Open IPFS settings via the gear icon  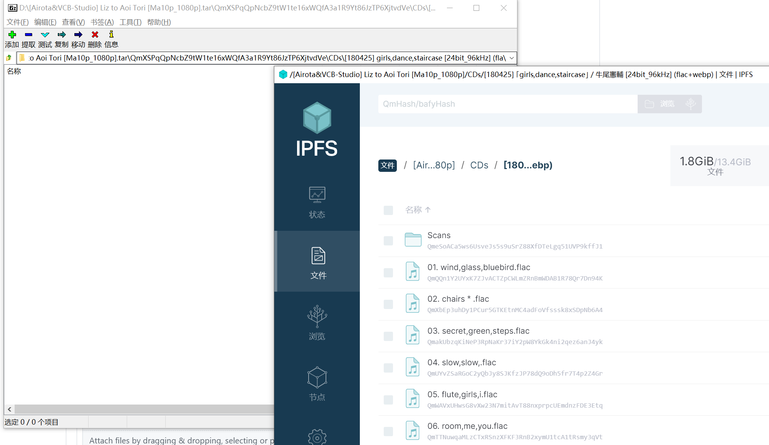(317, 437)
